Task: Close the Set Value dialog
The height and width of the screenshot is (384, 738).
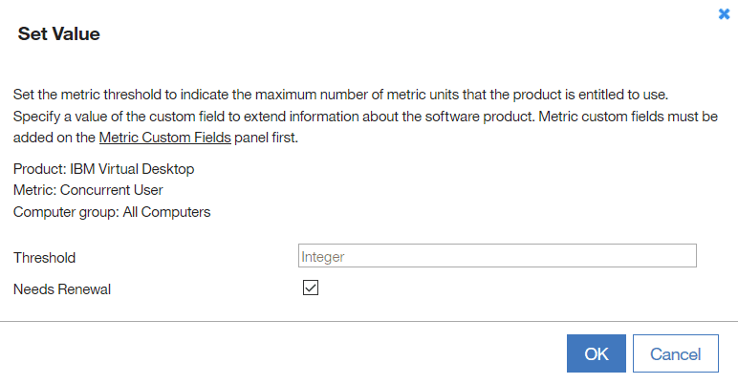Action: tap(724, 14)
